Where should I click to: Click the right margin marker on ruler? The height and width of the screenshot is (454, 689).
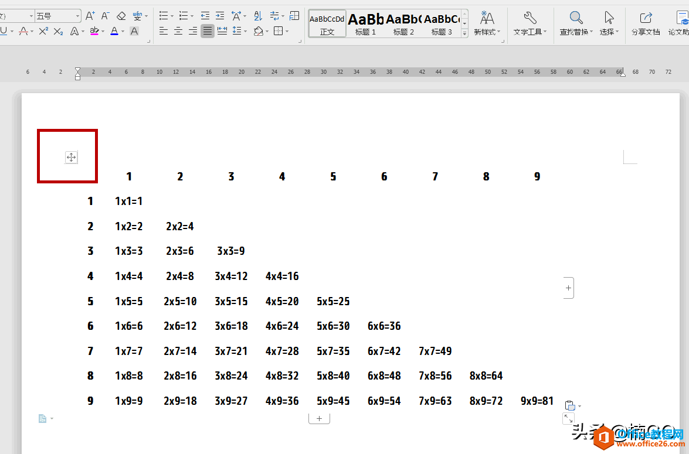click(623, 74)
